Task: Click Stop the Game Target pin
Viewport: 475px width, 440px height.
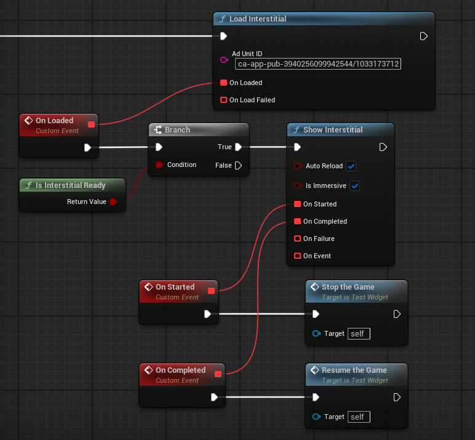Action: pyautogui.click(x=316, y=333)
